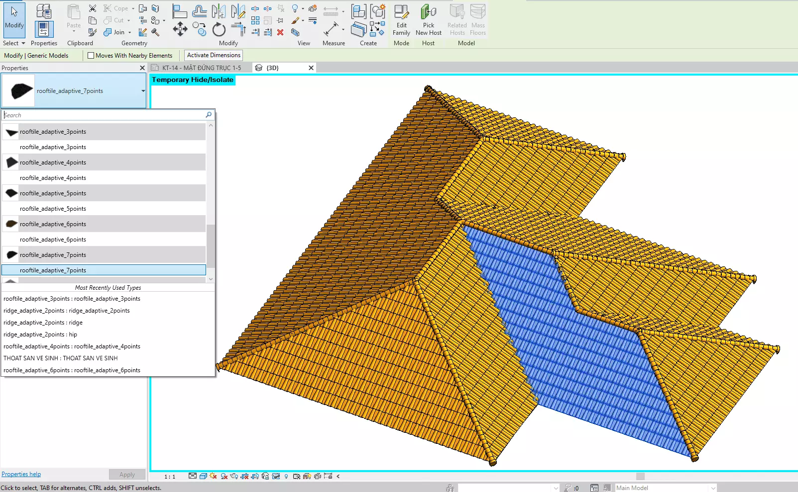Click the Align tool icon
Viewport: 798px width, 492px height.
pos(180,11)
